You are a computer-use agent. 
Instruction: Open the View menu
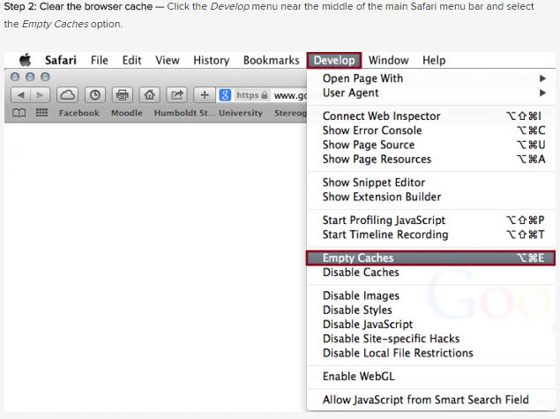pos(168,60)
